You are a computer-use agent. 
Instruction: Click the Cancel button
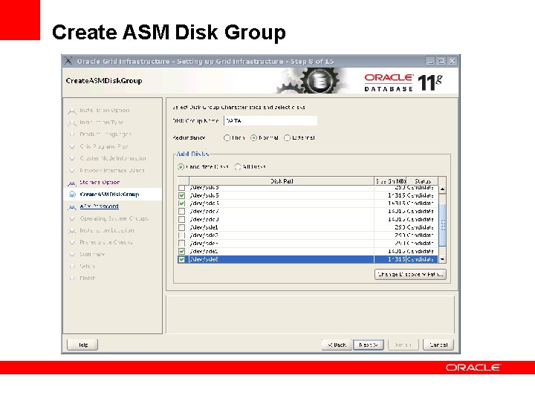(438, 345)
